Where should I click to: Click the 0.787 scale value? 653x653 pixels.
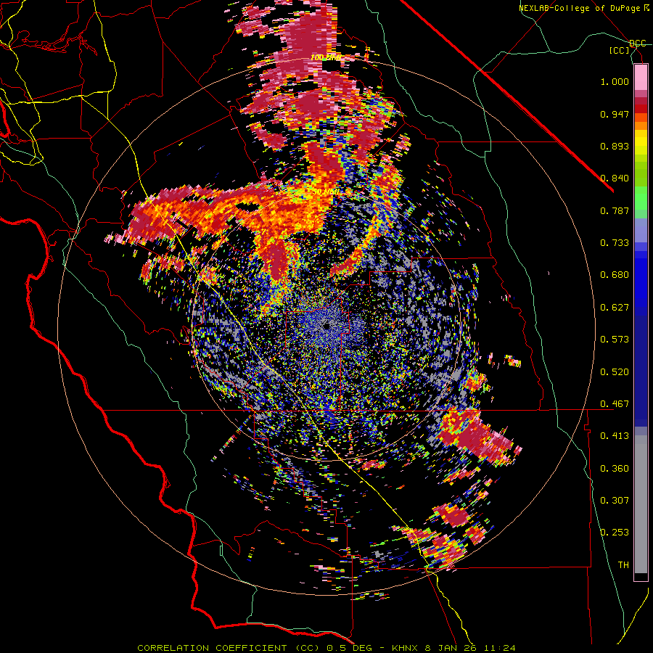point(615,210)
